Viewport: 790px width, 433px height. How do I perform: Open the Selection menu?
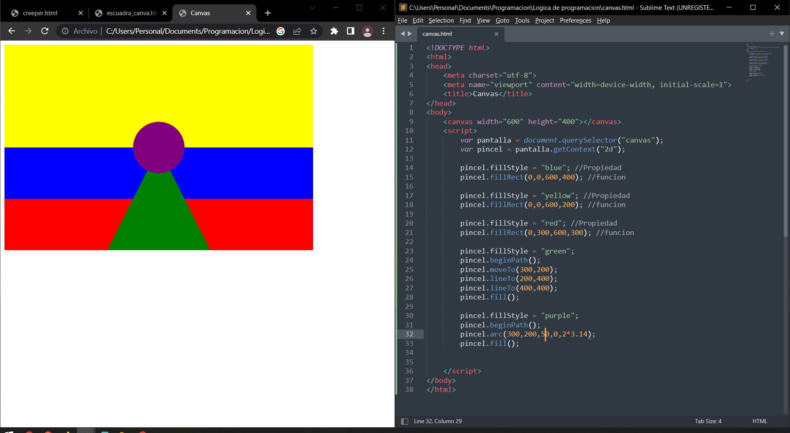(x=441, y=21)
